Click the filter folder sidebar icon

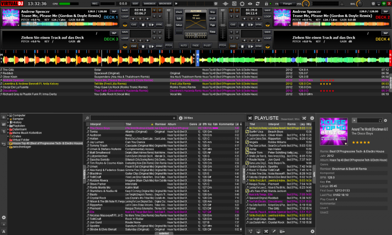(4, 131)
